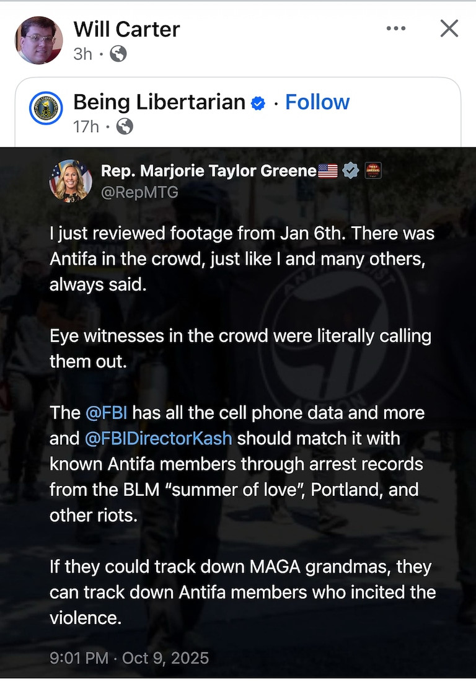Click the @FBI mention link

point(106,412)
